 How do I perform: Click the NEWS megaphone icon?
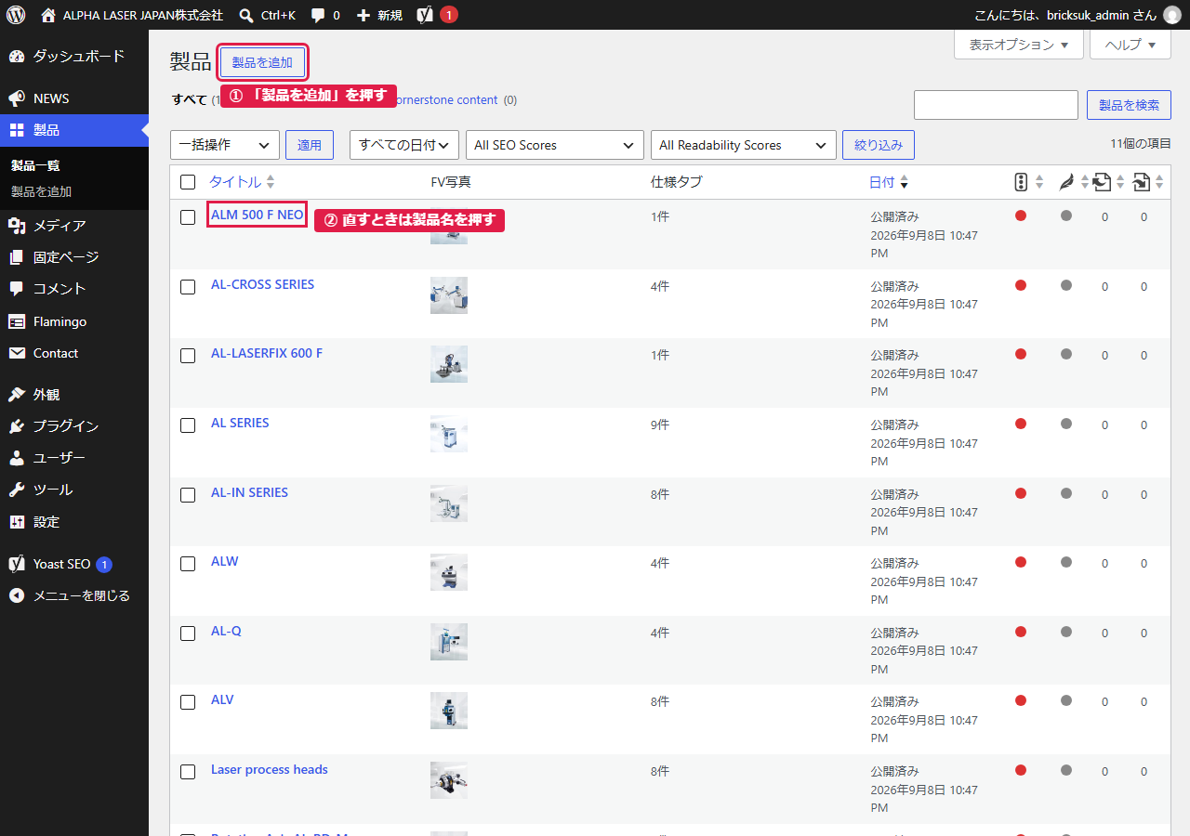point(17,98)
